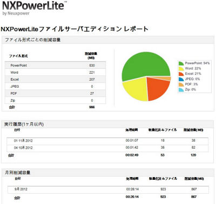Click the blue JPEG legend swatch
The height and width of the screenshot is (204, 216).
181,79
